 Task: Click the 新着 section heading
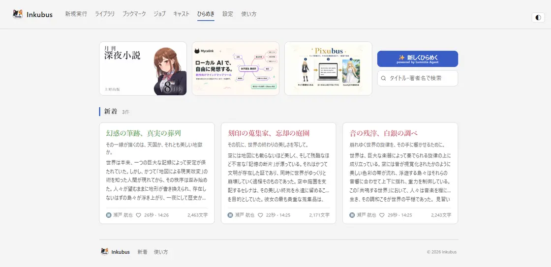point(111,112)
